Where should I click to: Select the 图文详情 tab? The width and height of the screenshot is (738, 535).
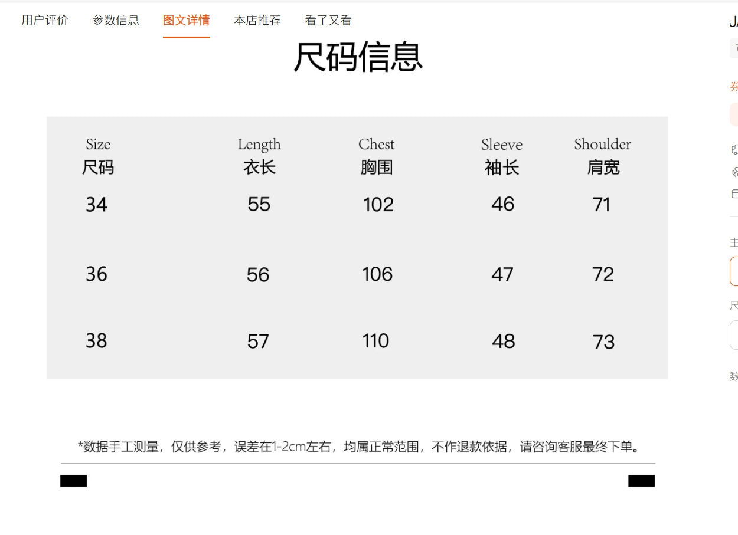pos(187,20)
